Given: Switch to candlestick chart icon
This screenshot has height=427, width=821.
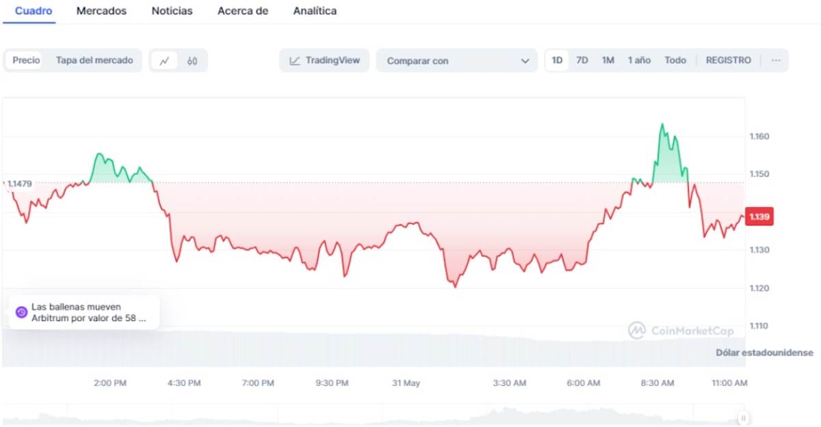Looking at the screenshot, I should click(x=192, y=61).
